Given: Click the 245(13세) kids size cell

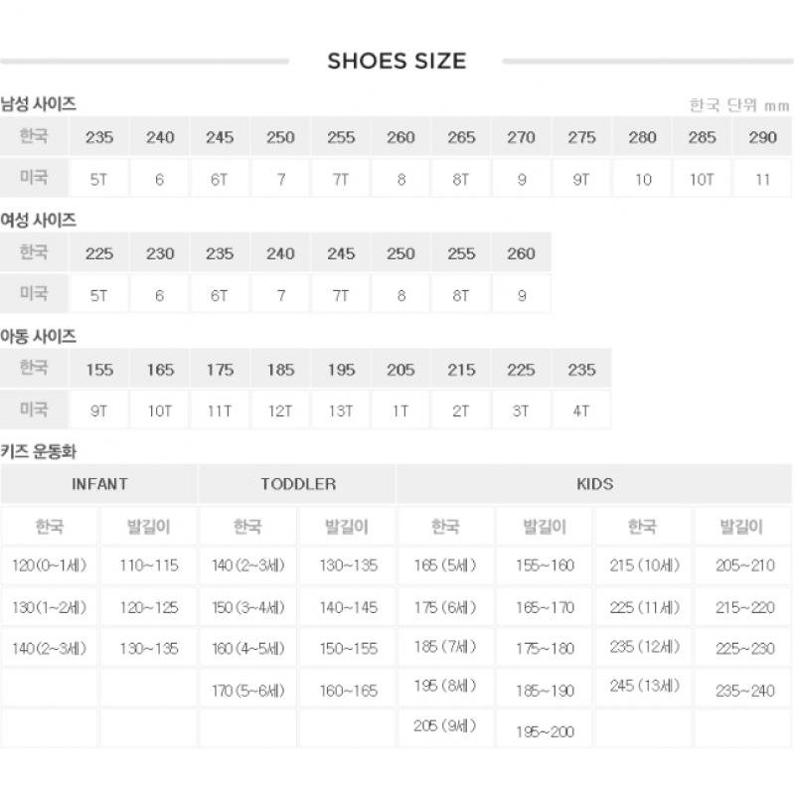Looking at the screenshot, I should click(643, 686).
